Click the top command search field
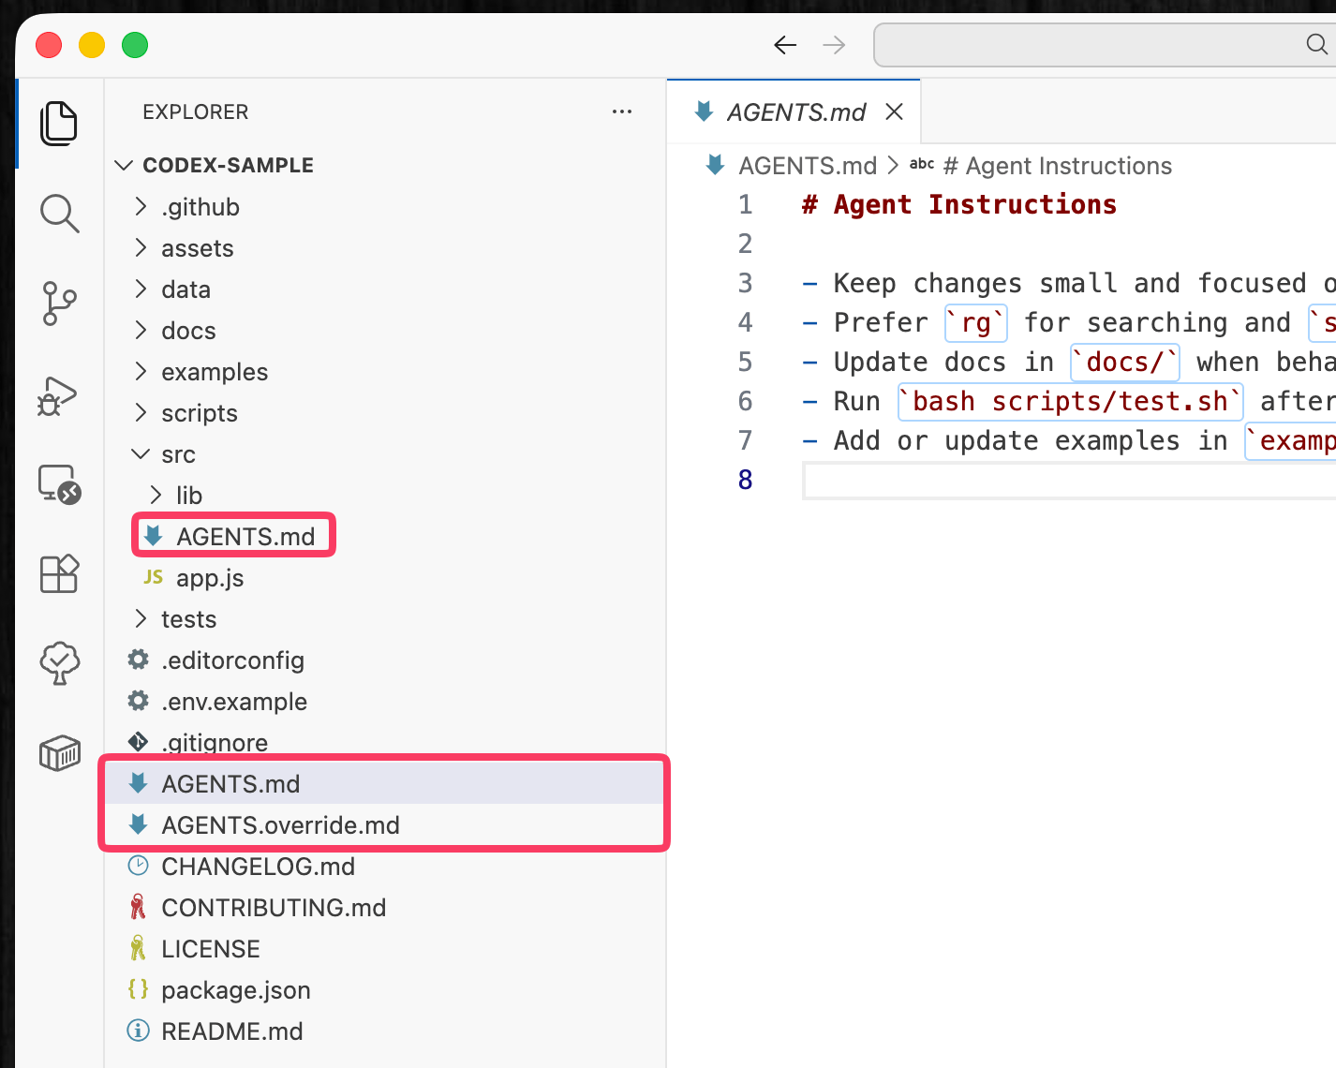This screenshot has width=1336, height=1068. coord(1096,45)
